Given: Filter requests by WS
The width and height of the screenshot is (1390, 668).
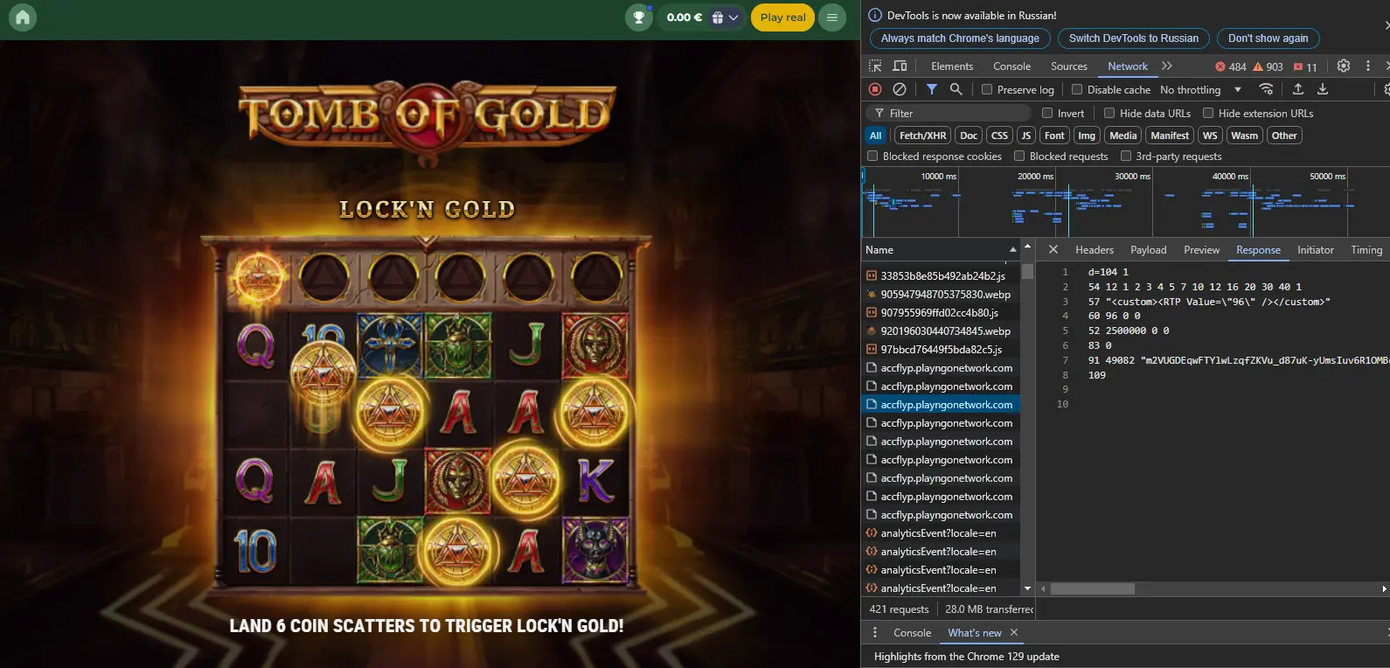Looking at the screenshot, I should tap(1210, 136).
